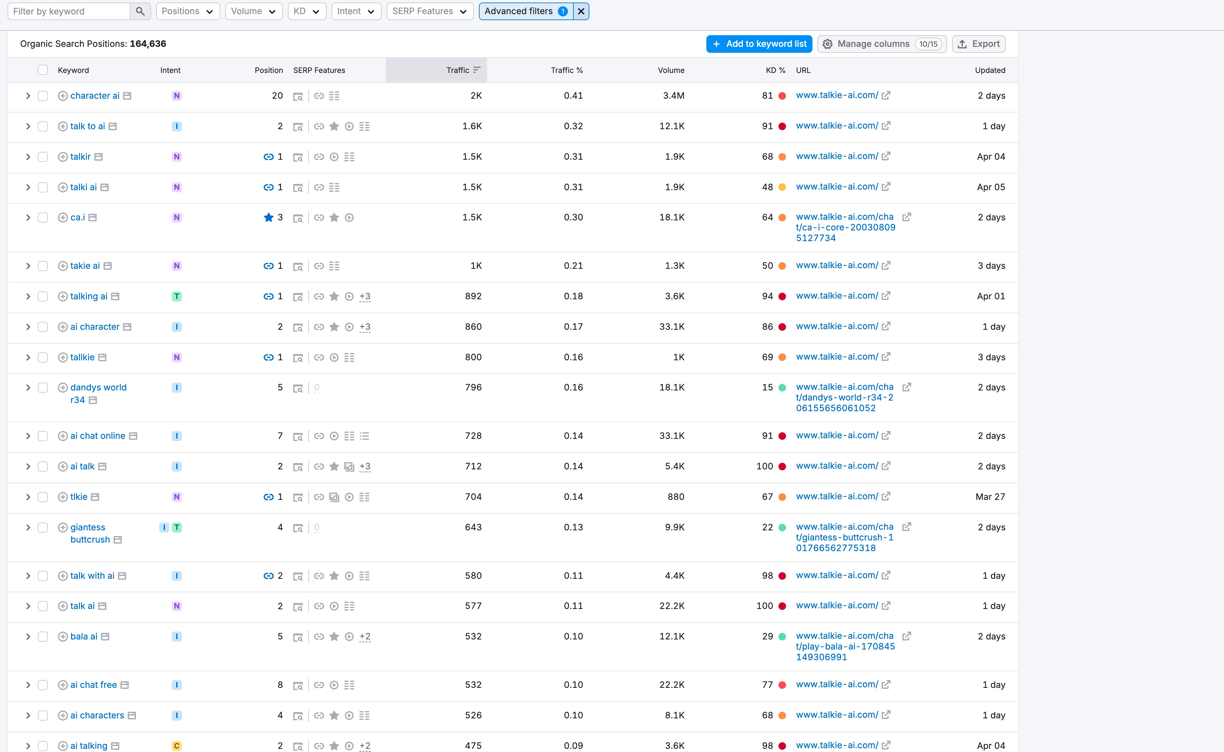Sort by the Updated column header
Image resolution: width=1224 pixels, height=752 pixels.
[990, 70]
